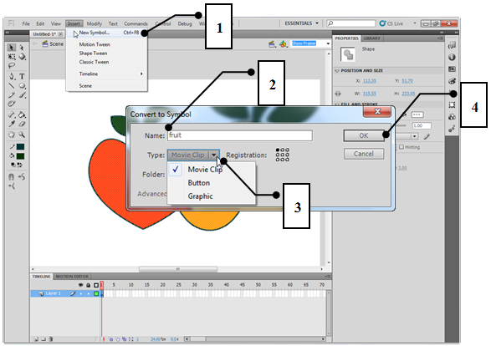This screenshot has width=491, height=346.
Task: Pick the top-left registration point
Action: (278, 150)
